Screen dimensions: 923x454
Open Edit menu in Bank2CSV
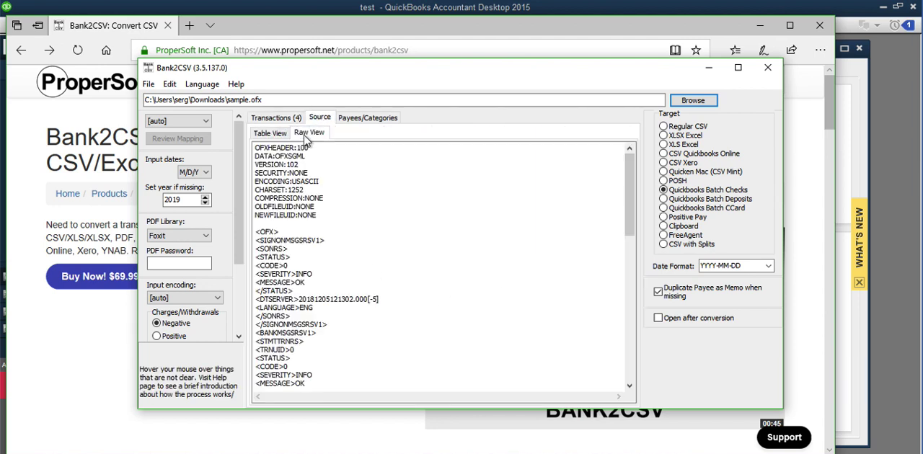click(x=169, y=84)
